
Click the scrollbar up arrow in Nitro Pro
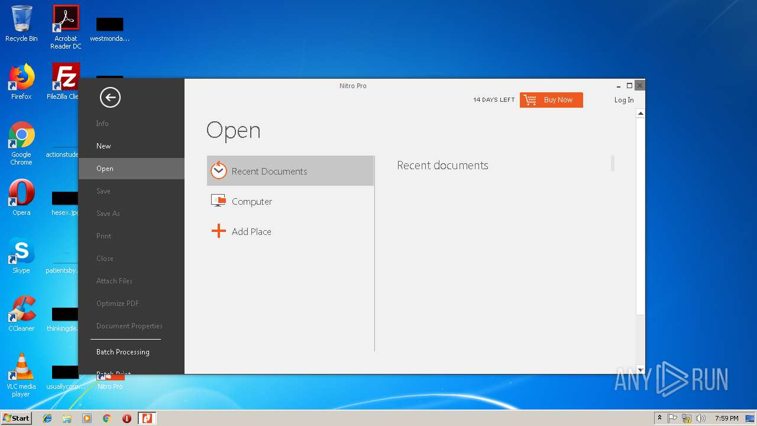coord(640,113)
